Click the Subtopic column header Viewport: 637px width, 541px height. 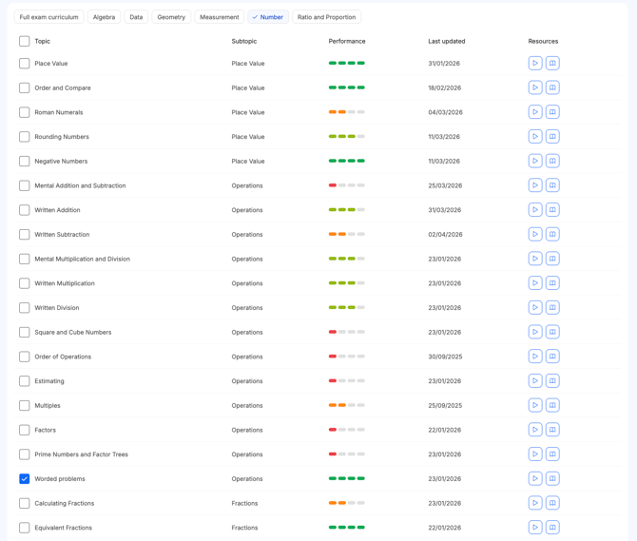click(244, 41)
